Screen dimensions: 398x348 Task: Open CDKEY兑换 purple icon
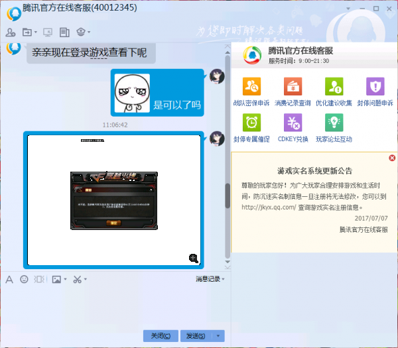(x=293, y=123)
